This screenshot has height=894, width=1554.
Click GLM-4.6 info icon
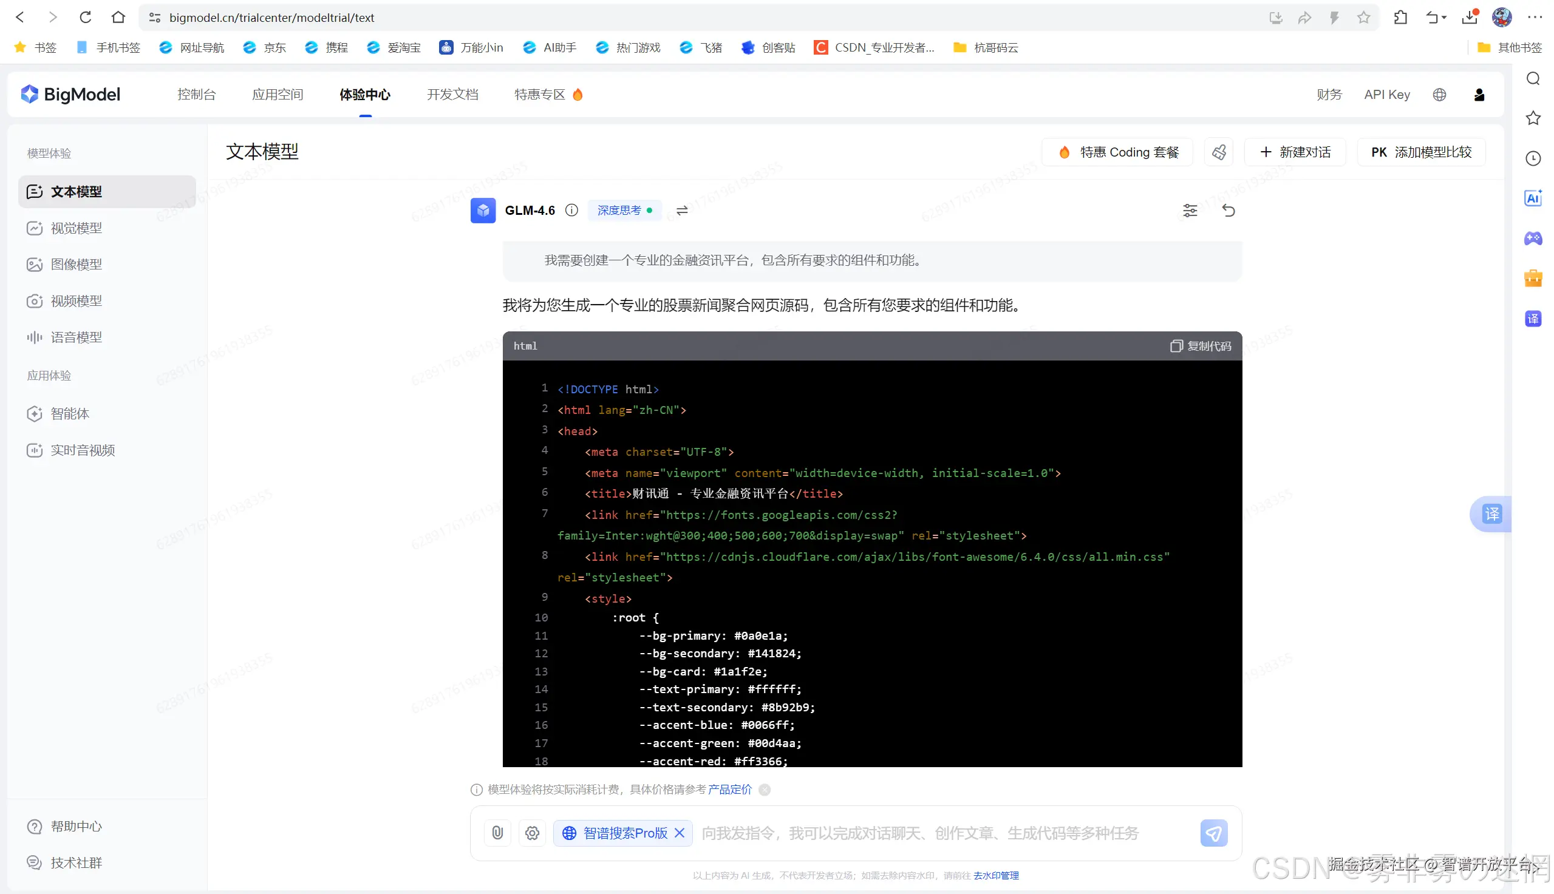pos(571,211)
